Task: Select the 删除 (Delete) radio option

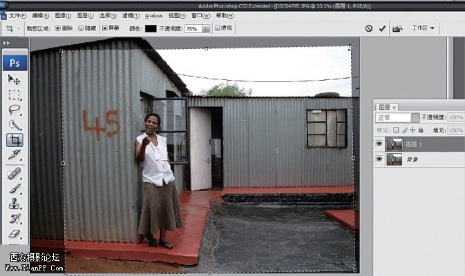Action: (58, 28)
